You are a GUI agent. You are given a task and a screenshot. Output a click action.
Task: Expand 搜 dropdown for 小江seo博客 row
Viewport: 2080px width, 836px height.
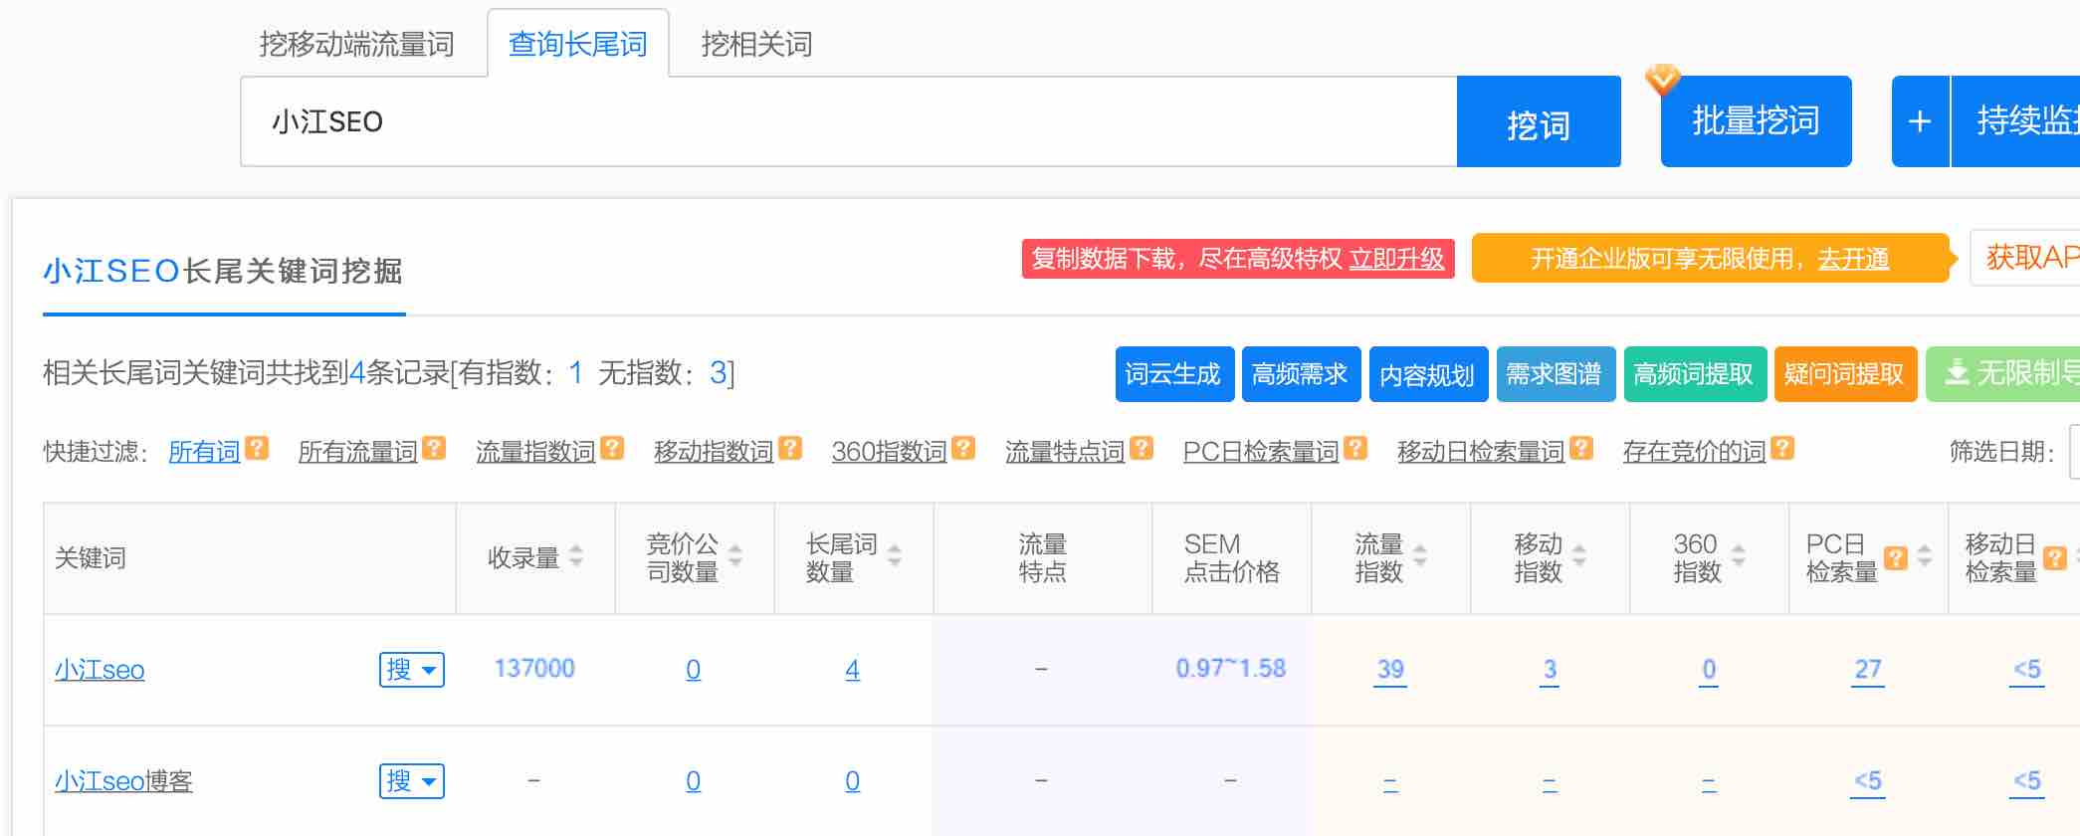click(411, 781)
